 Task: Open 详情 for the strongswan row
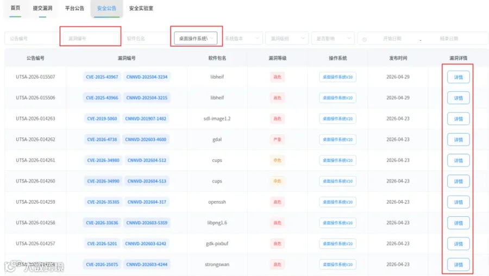(x=458, y=265)
